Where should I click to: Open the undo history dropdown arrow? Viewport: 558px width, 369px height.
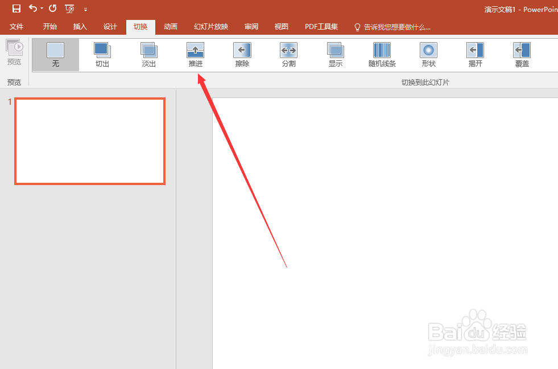(42, 9)
